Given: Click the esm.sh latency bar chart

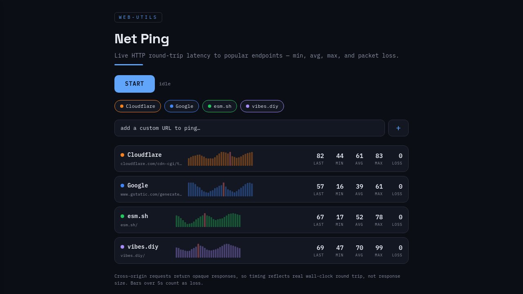Looking at the screenshot, I should (208, 220).
